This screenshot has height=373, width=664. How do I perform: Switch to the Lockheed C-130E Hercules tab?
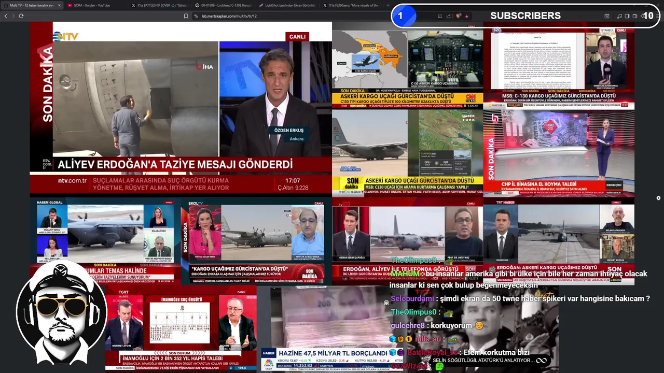(x=224, y=5)
